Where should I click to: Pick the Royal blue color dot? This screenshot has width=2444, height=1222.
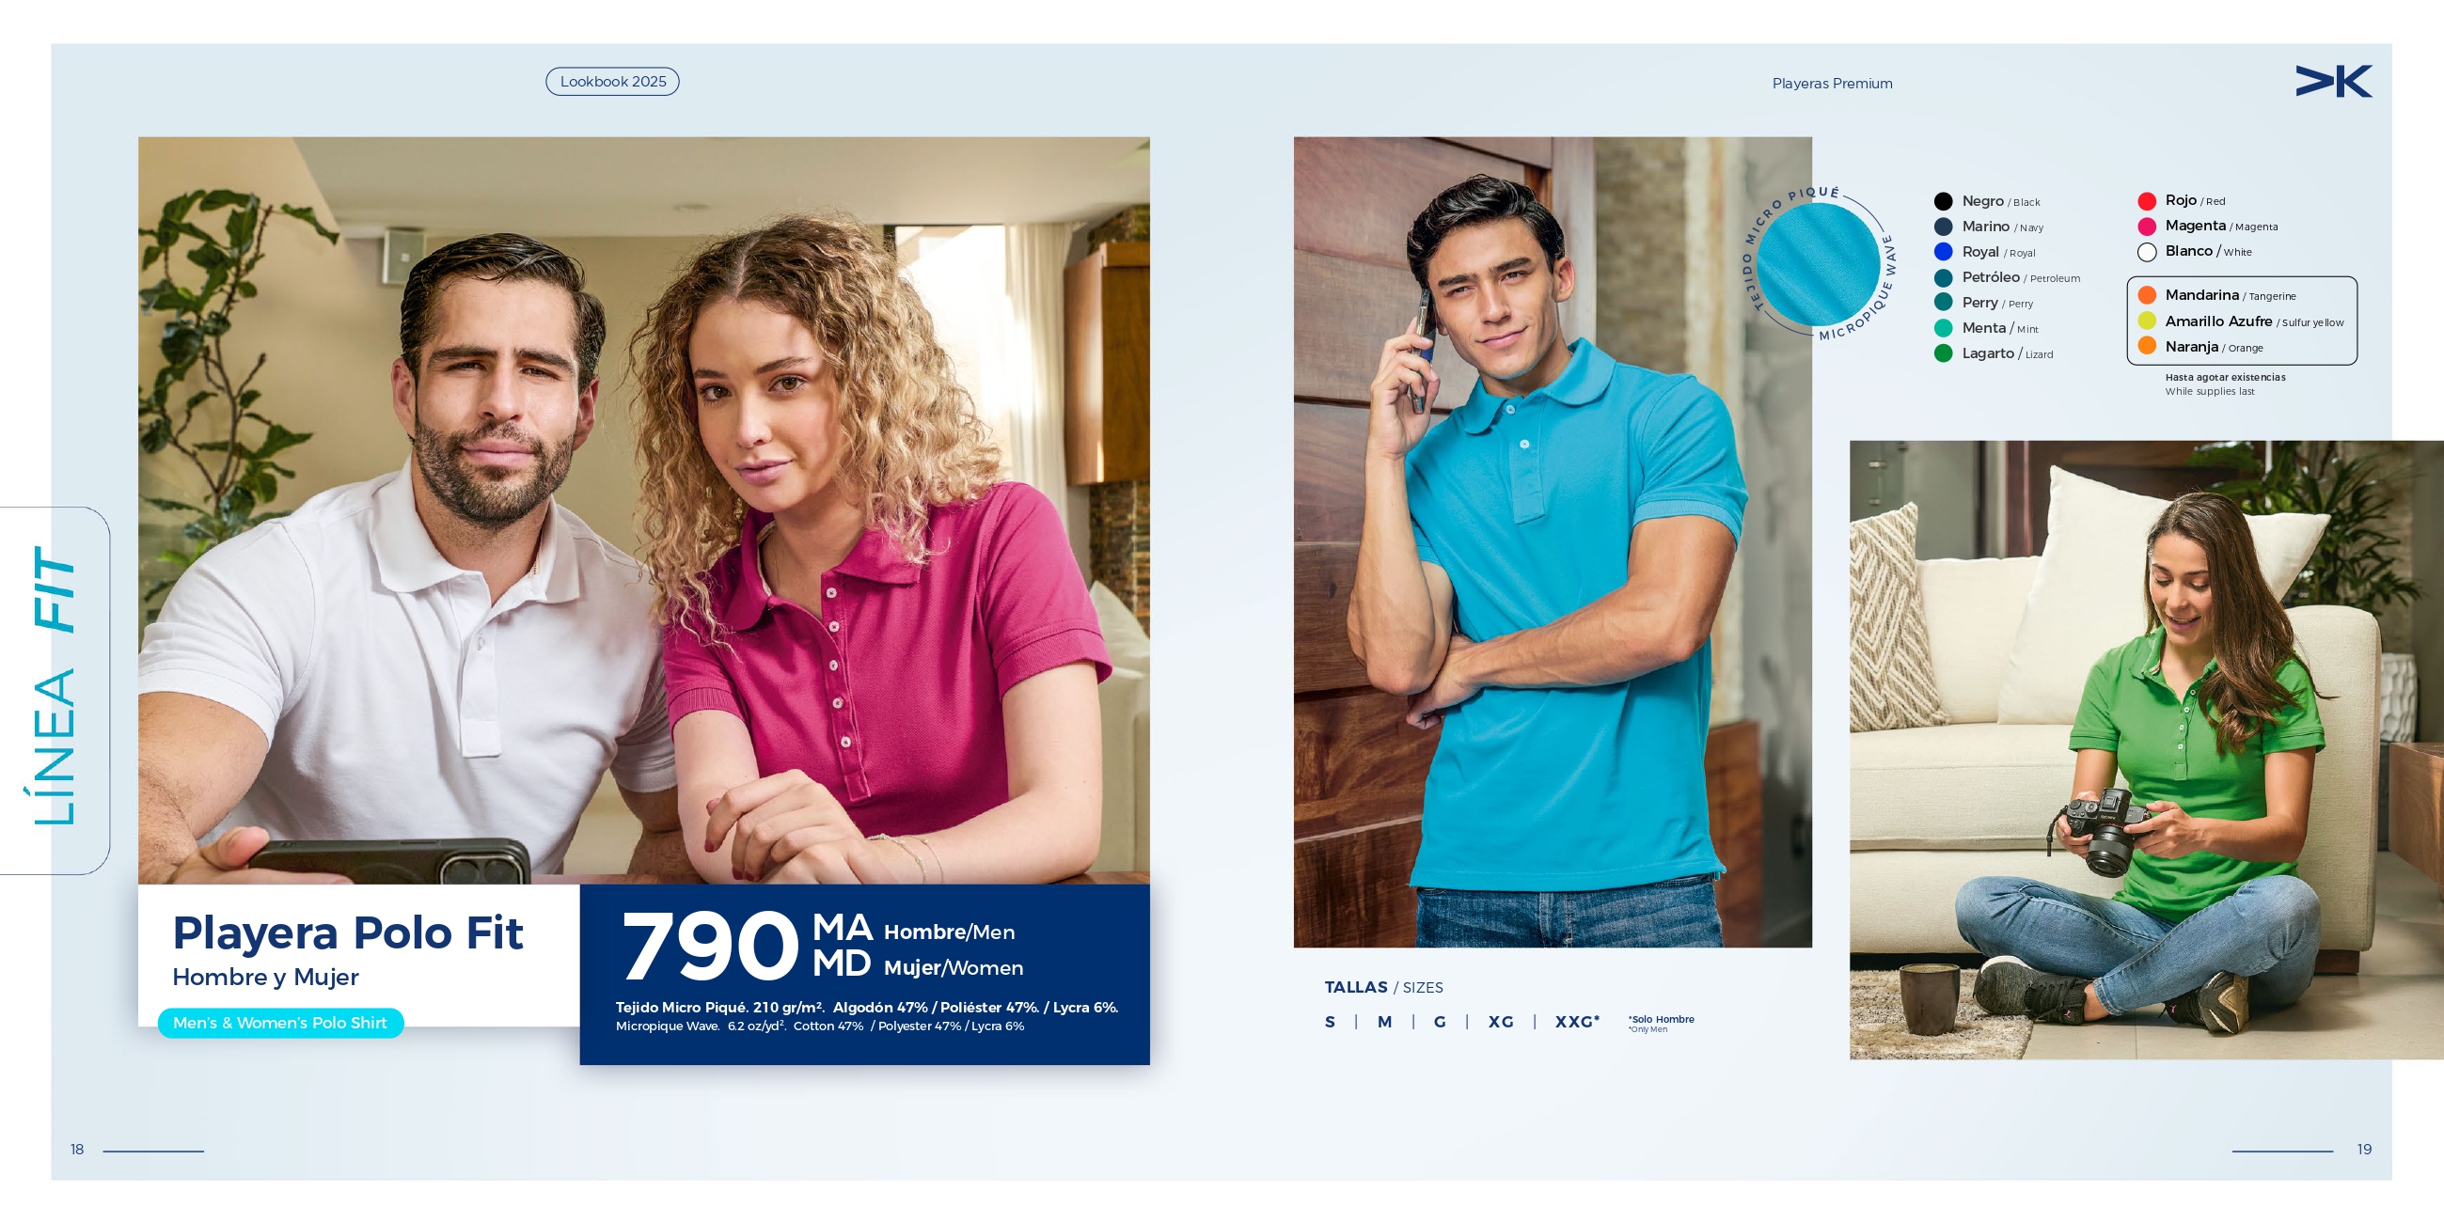(1943, 251)
